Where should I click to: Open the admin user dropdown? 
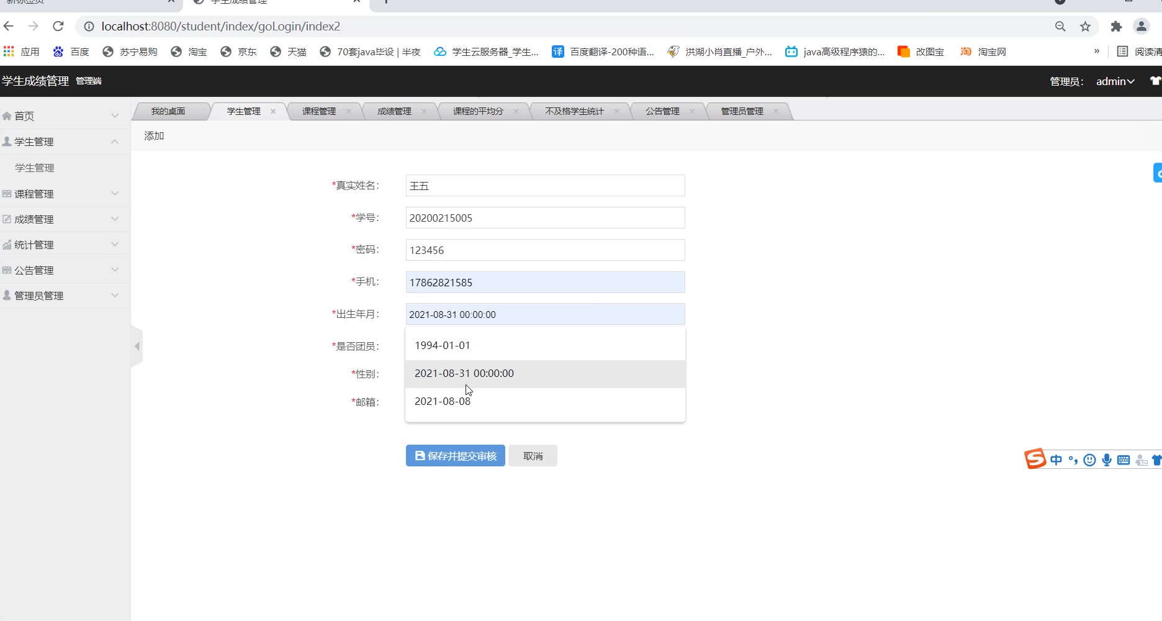click(x=1115, y=81)
